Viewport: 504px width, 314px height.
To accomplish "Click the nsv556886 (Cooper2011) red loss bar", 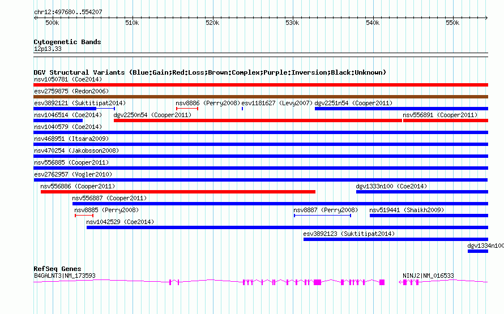I will point(178,192).
